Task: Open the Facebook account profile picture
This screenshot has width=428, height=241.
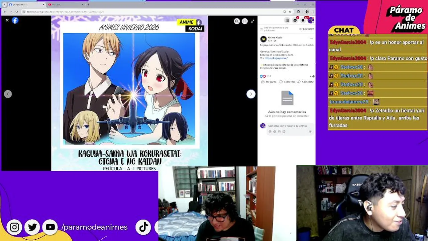Action: click(311, 20)
